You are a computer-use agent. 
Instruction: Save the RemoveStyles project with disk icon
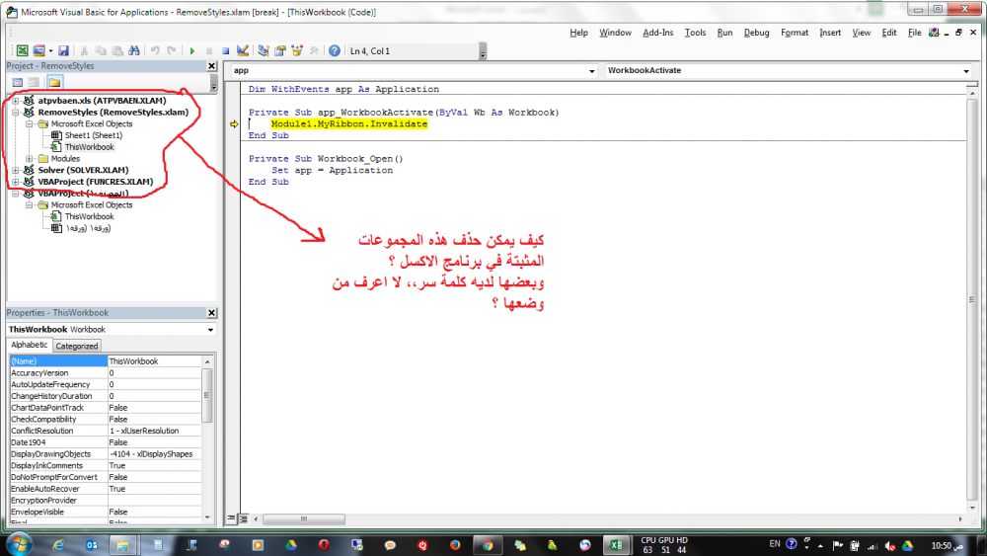point(63,51)
